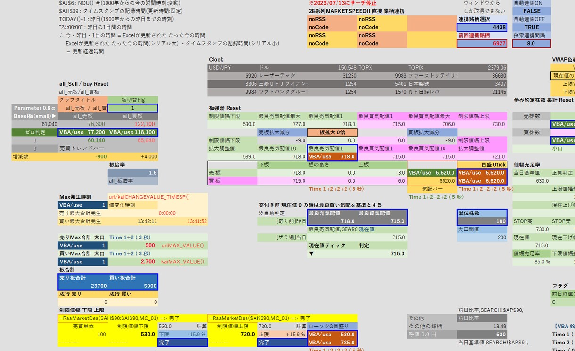Viewport: 575px width, 351px height.
Task: Select the -15.9 % calculation cell
Action: pyautogui.click(x=183, y=334)
